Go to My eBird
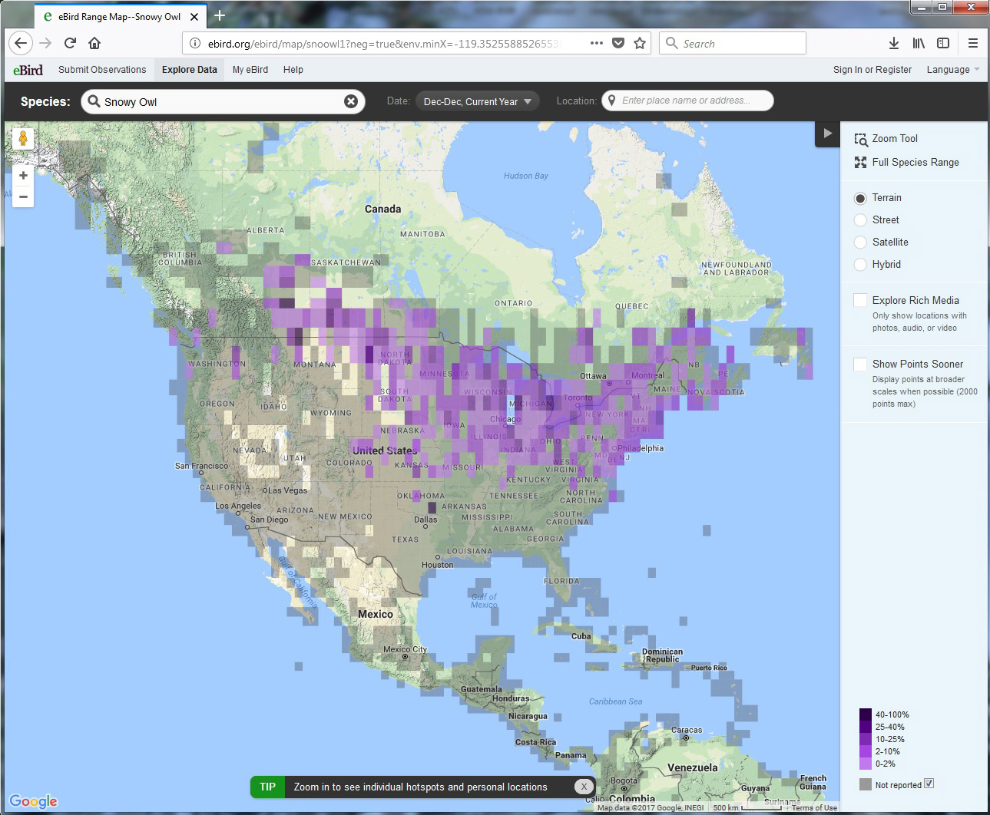This screenshot has height=815, width=990. point(250,69)
